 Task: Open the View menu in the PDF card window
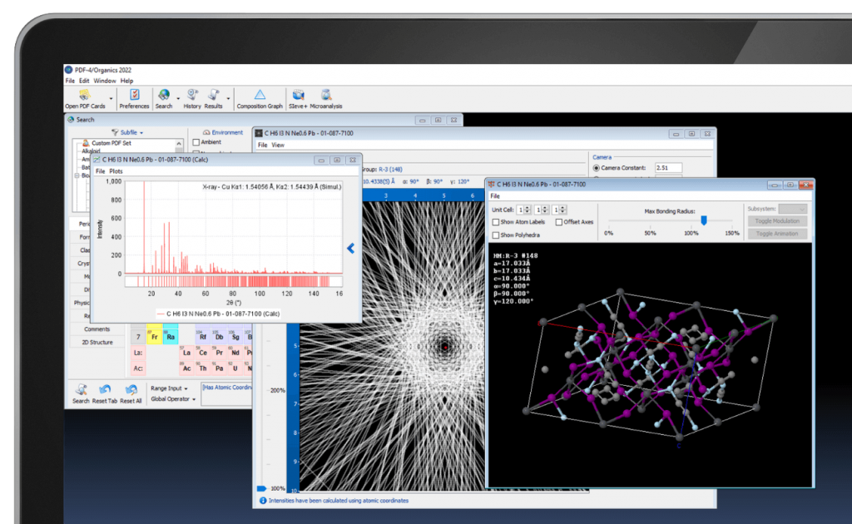pyautogui.click(x=278, y=145)
